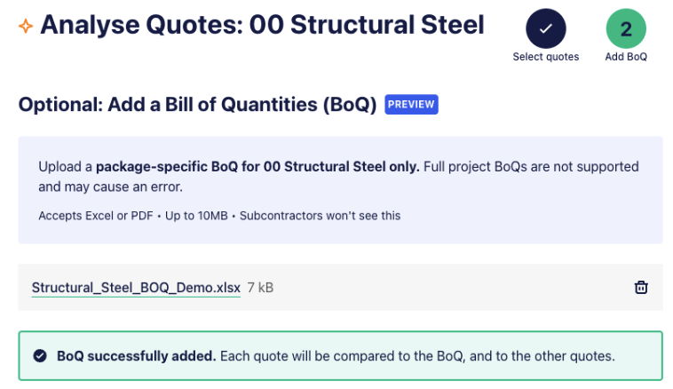Click the BoQ successfully added message

136,356
